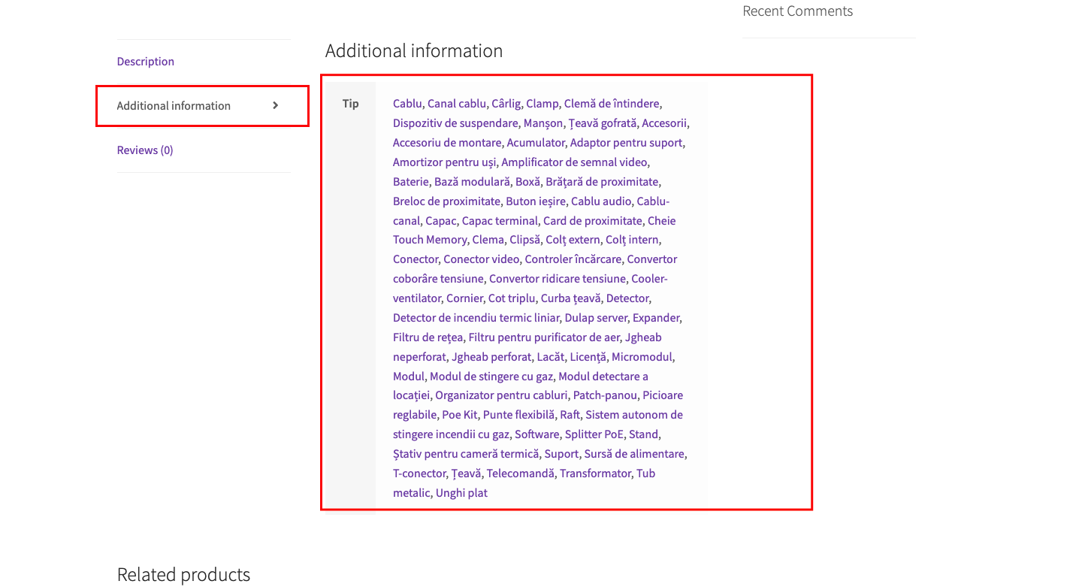This screenshot has height=587, width=1088.
Task: Open Modul de stingere cu gaz
Action: [491, 377]
